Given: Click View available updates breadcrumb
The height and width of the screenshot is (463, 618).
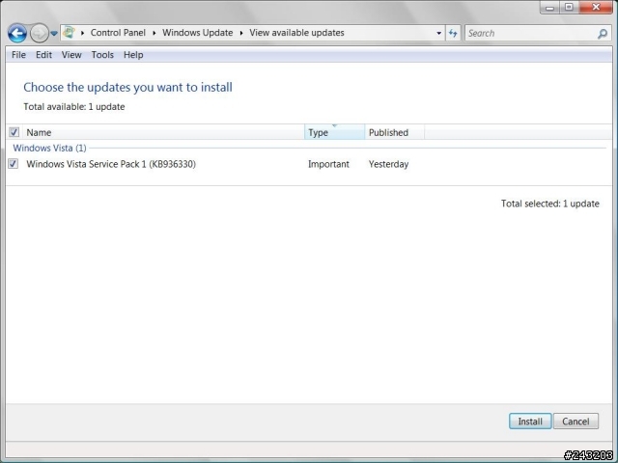Looking at the screenshot, I should pyautogui.click(x=296, y=33).
